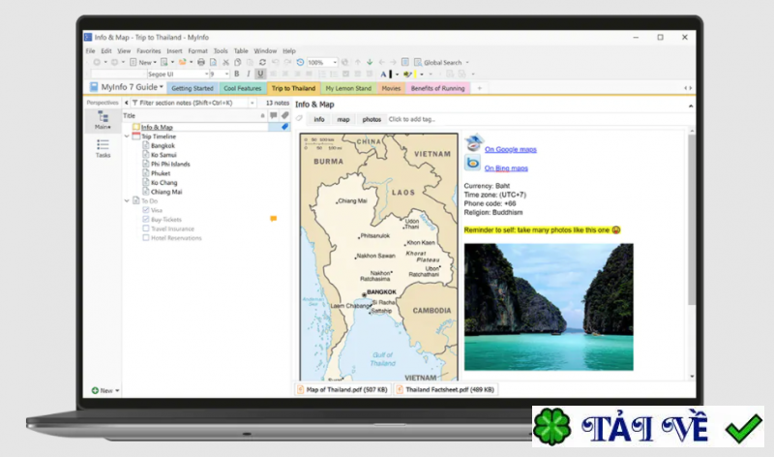The width and height of the screenshot is (774, 457).
Task: Open the Favorites menu
Action: [149, 51]
